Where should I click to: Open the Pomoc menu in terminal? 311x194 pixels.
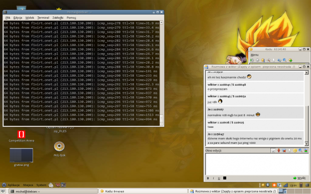[x=71, y=18]
